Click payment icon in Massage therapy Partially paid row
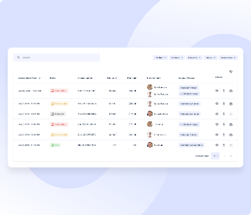 [x=231, y=135]
